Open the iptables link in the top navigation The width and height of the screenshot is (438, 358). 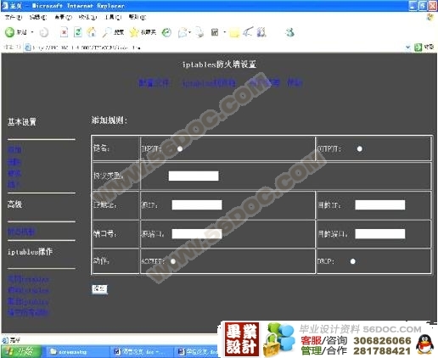click(209, 83)
